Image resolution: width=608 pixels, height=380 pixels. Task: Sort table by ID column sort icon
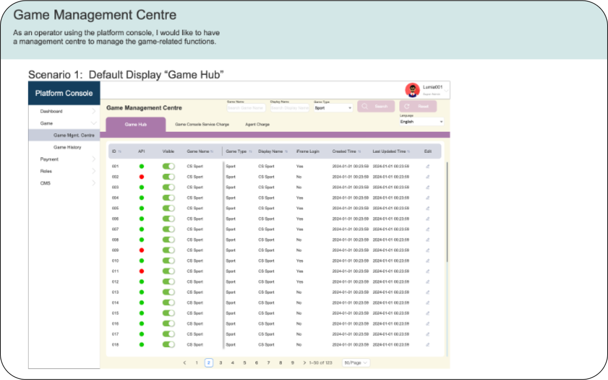point(120,152)
